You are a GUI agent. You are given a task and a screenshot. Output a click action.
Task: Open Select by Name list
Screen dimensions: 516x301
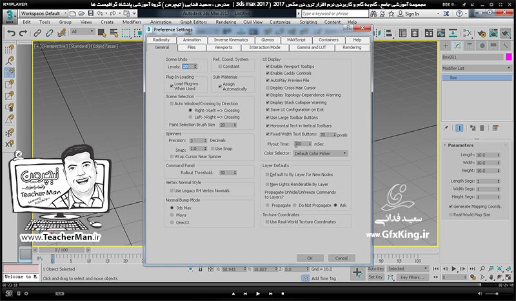(114, 33)
